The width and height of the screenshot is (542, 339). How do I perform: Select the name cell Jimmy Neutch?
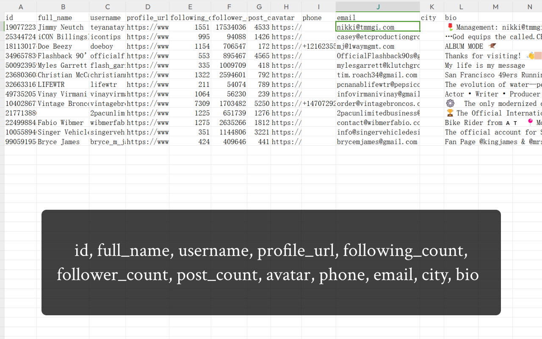click(x=63, y=27)
